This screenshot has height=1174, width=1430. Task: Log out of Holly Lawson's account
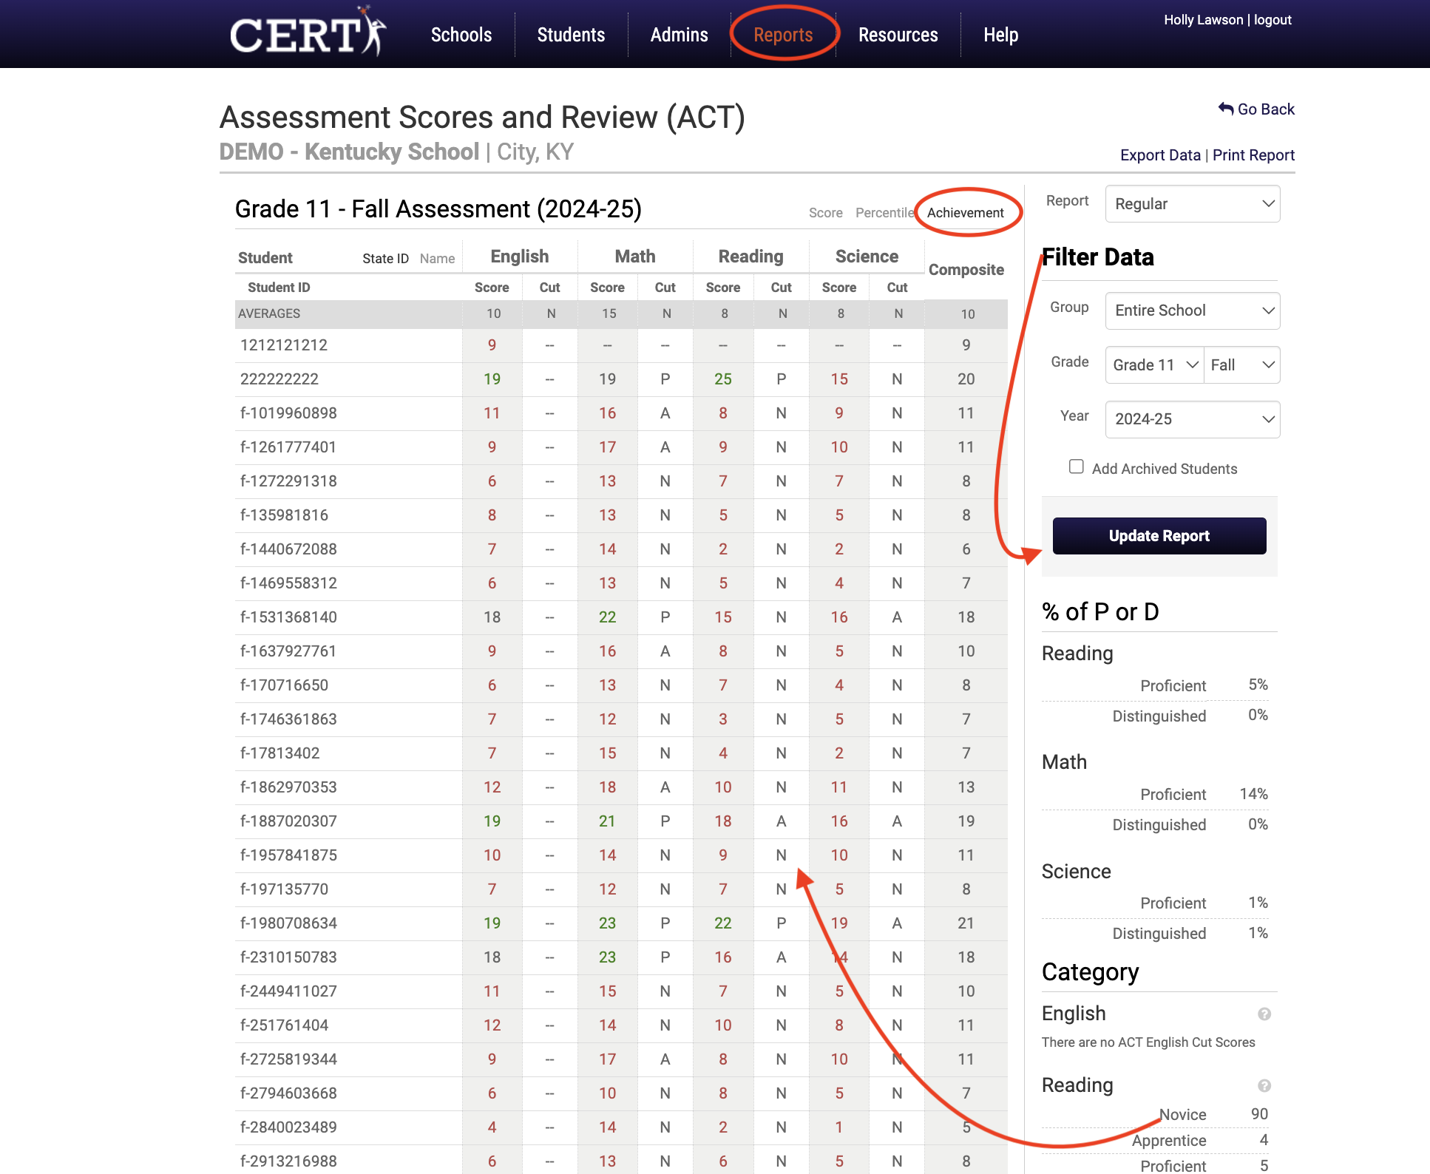coord(1272,19)
